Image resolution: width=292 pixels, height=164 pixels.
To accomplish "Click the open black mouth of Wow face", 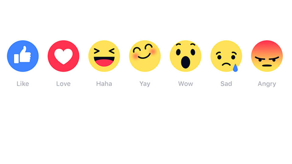I will [186, 62].
